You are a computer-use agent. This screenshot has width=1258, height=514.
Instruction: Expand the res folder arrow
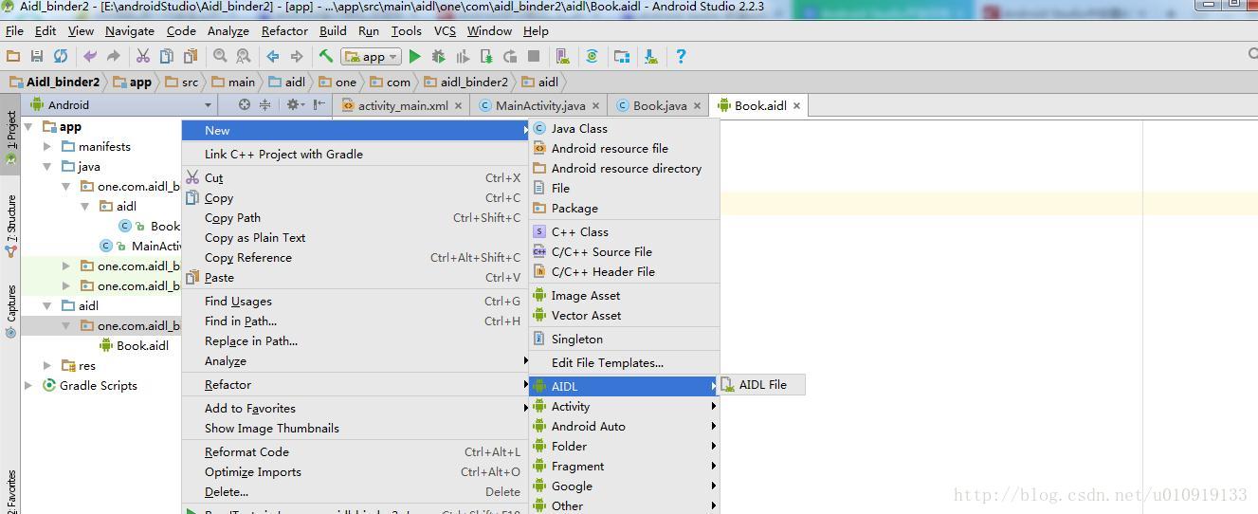(47, 365)
